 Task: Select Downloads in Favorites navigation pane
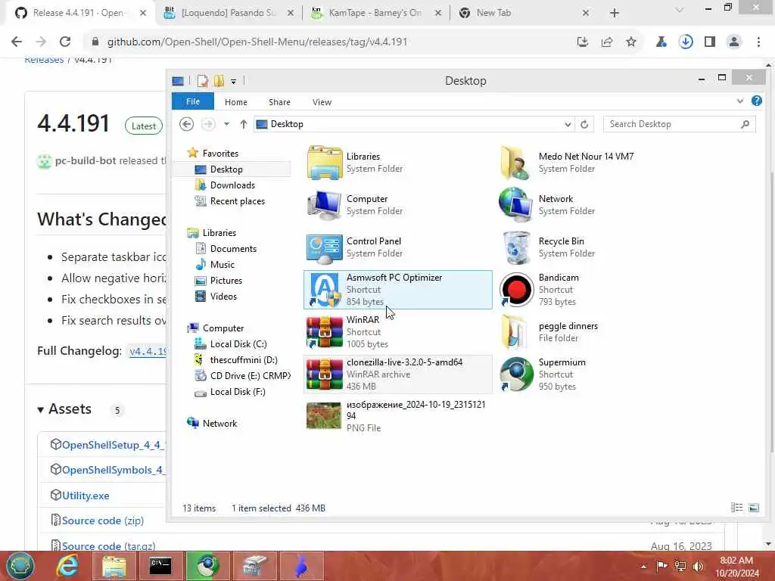click(x=232, y=185)
